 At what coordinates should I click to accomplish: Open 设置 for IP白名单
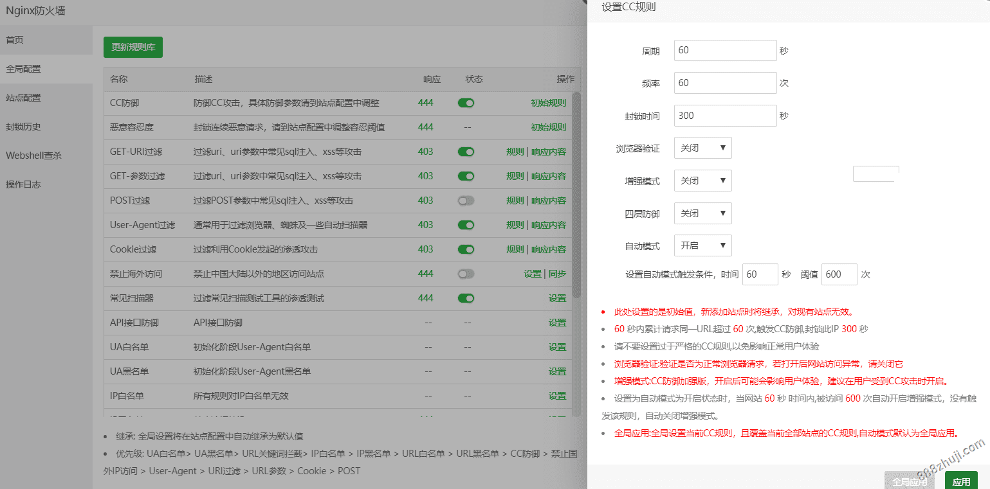[558, 396]
